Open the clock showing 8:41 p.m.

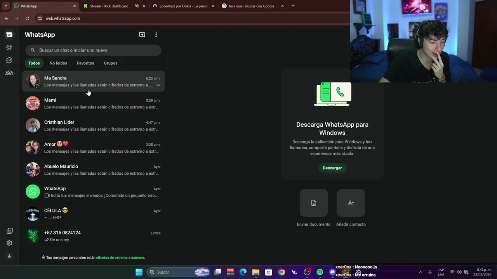coord(482,272)
